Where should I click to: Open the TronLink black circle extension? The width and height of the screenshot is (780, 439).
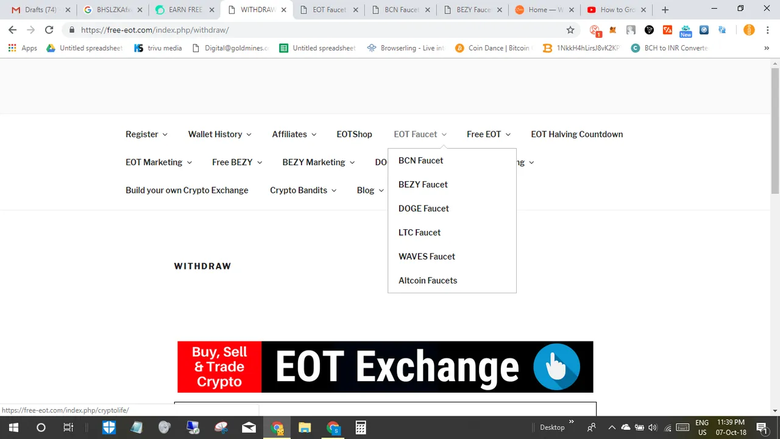click(x=649, y=30)
